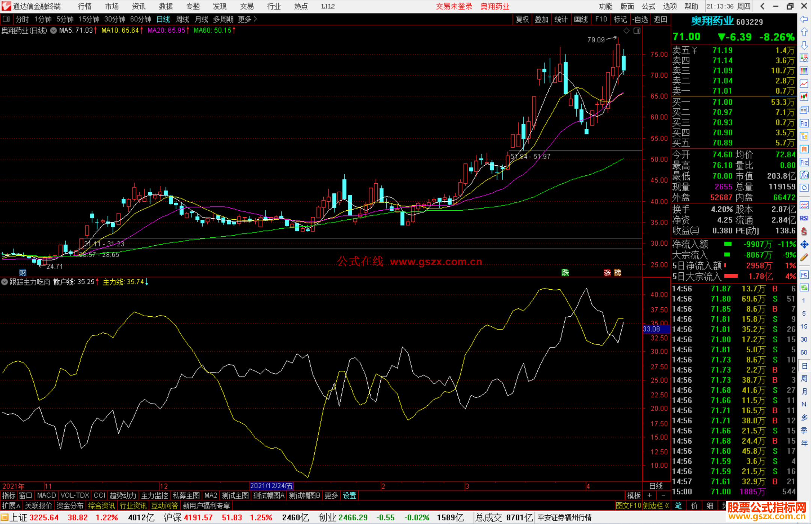The image size is (811, 524).
Task: Open the 模板 template dropdown
Action: pyautogui.click(x=634, y=496)
